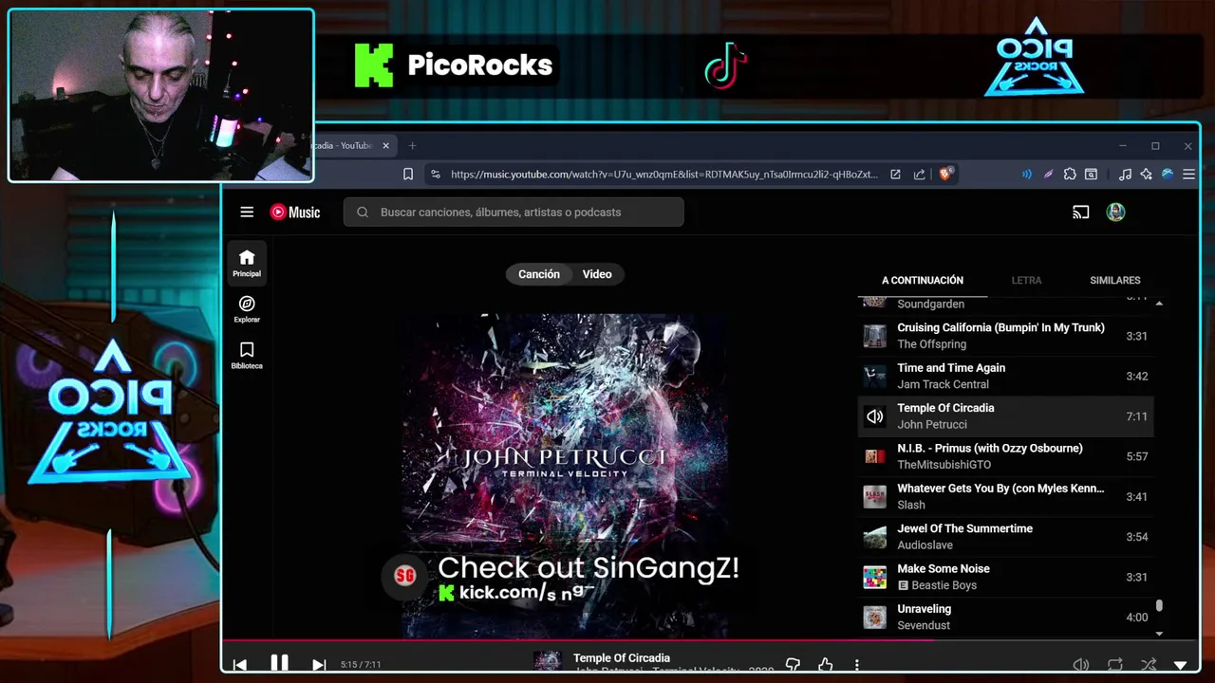Select Temple Of Circadia queue row

(x=1006, y=416)
